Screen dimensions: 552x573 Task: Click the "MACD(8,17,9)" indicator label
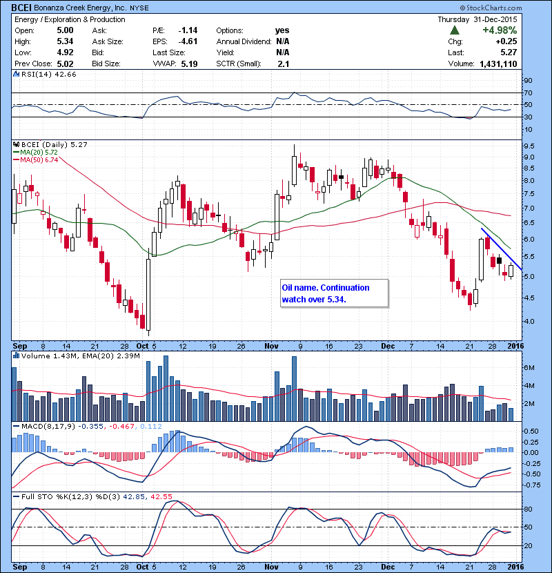point(48,426)
